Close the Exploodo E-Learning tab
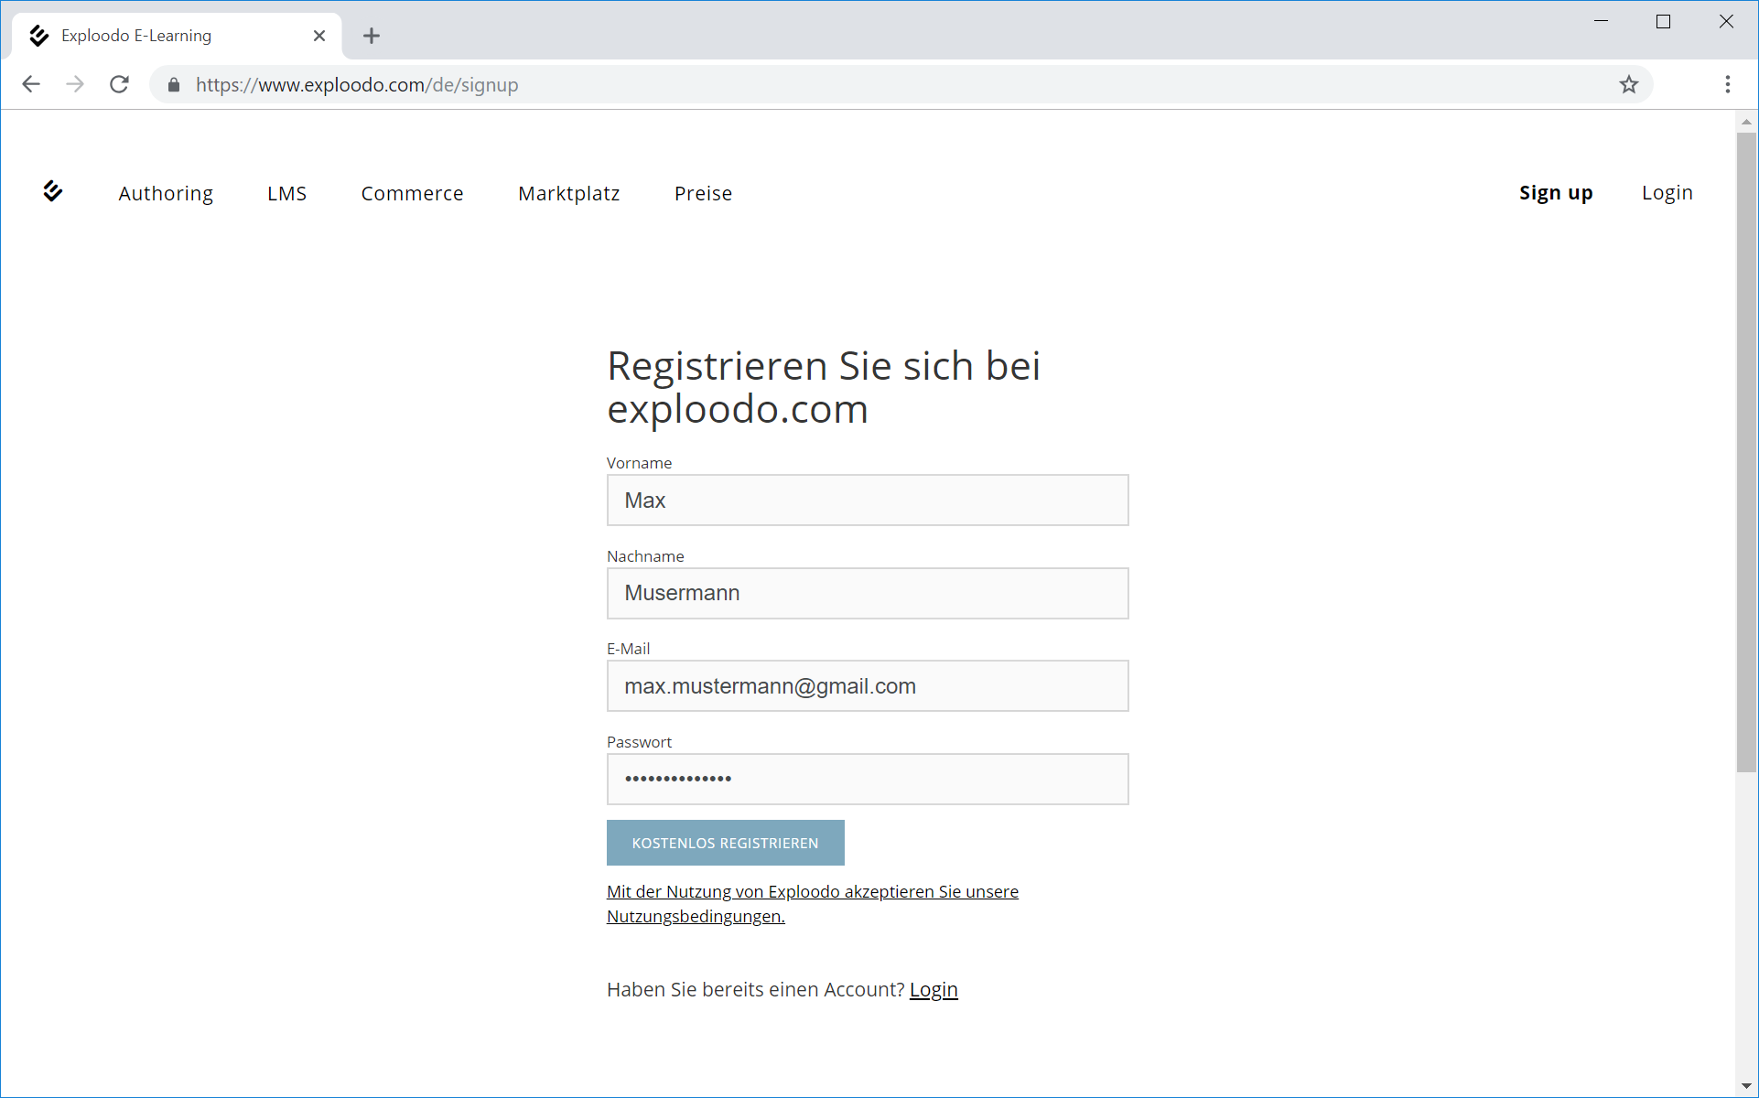Image resolution: width=1759 pixels, height=1098 pixels. 319,36
